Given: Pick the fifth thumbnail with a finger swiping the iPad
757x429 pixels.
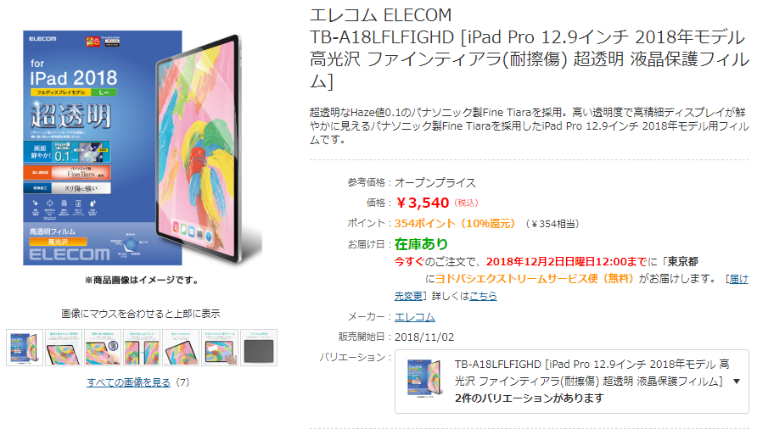Looking at the screenshot, I should [181, 348].
